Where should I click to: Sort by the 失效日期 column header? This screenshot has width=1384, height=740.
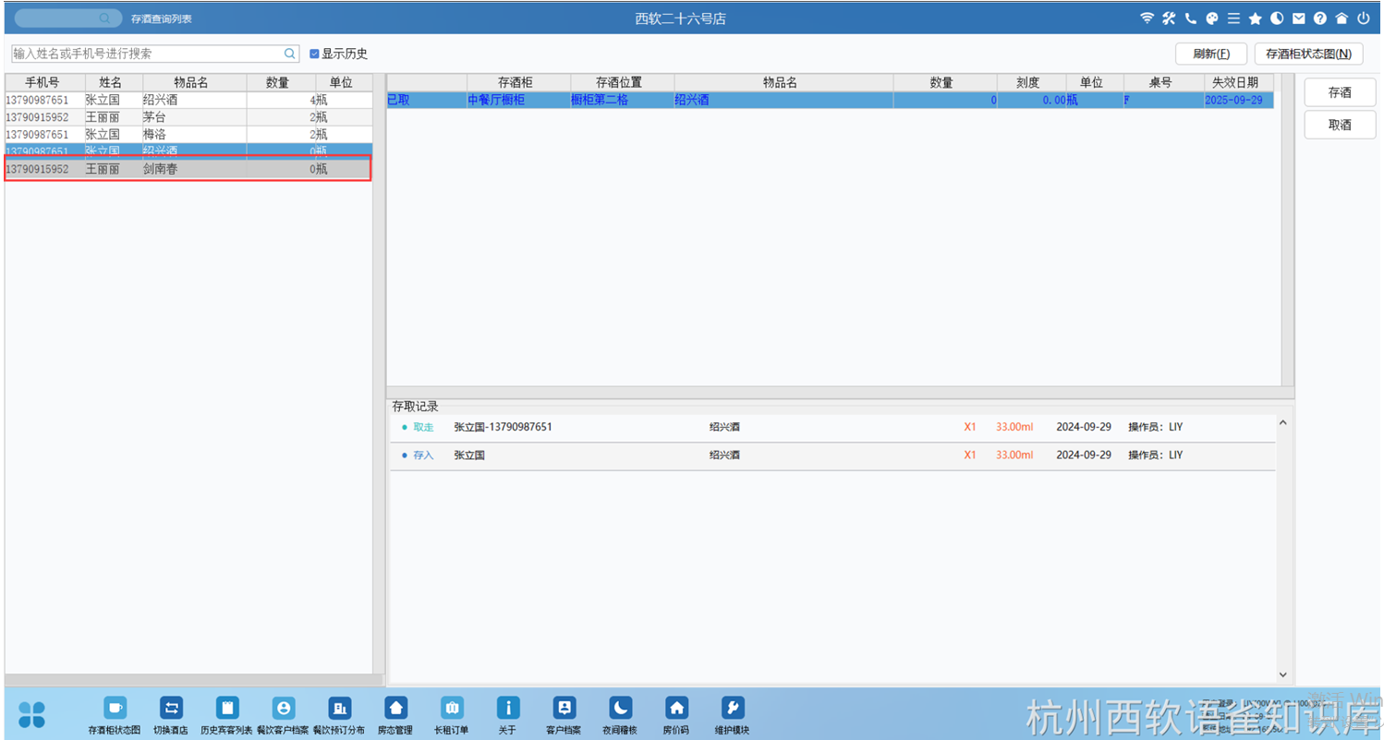click(x=1235, y=82)
